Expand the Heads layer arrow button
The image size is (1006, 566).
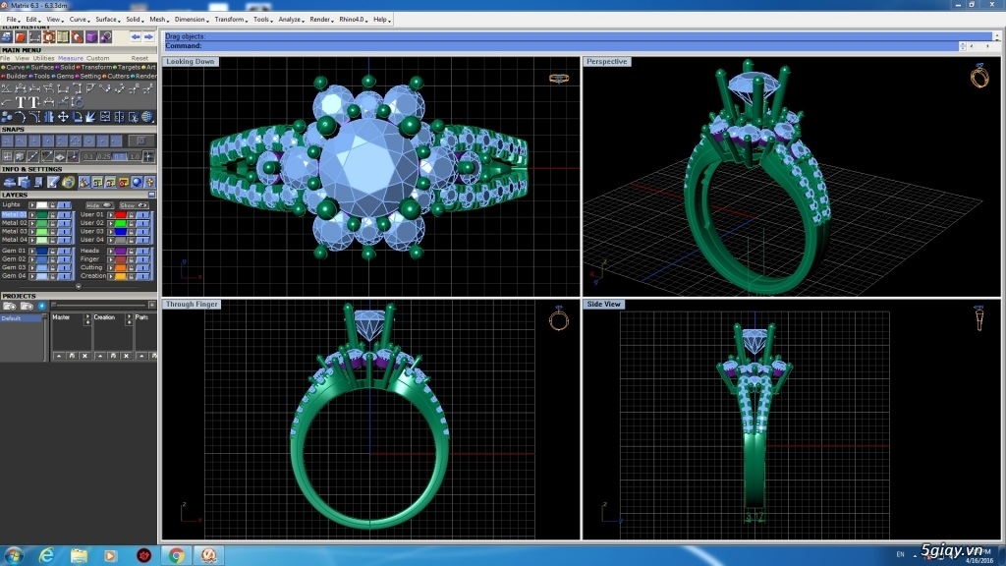(111, 251)
